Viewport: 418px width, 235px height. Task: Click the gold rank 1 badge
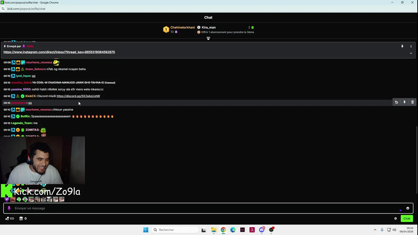(x=166, y=30)
